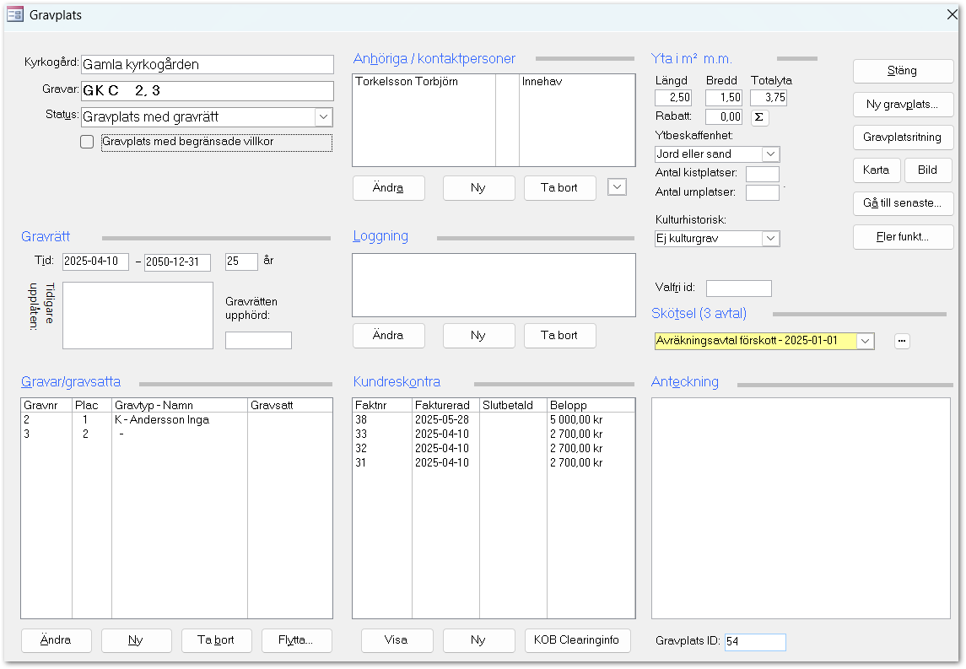This screenshot has height=669, width=966.
Task: Click Flytta... under Gravar/gravsatta
Action: (x=296, y=640)
